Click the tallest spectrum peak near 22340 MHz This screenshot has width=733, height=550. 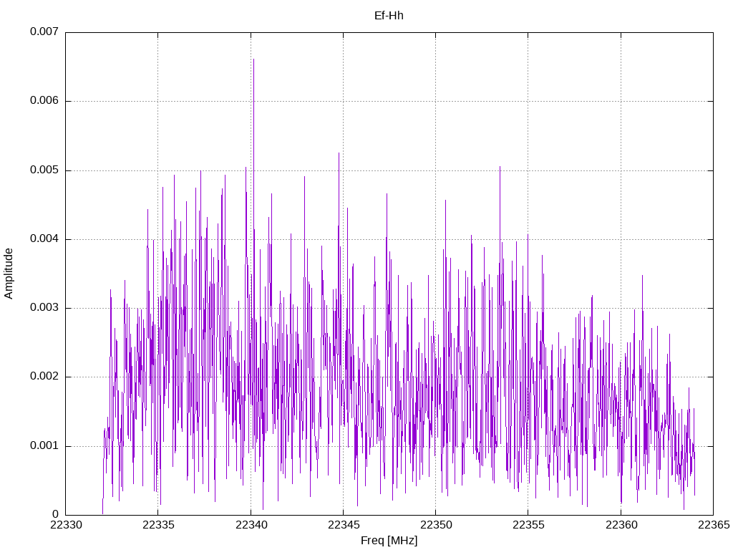(x=253, y=60)
